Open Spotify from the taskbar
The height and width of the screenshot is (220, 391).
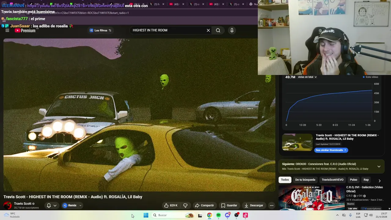point(218,215)
